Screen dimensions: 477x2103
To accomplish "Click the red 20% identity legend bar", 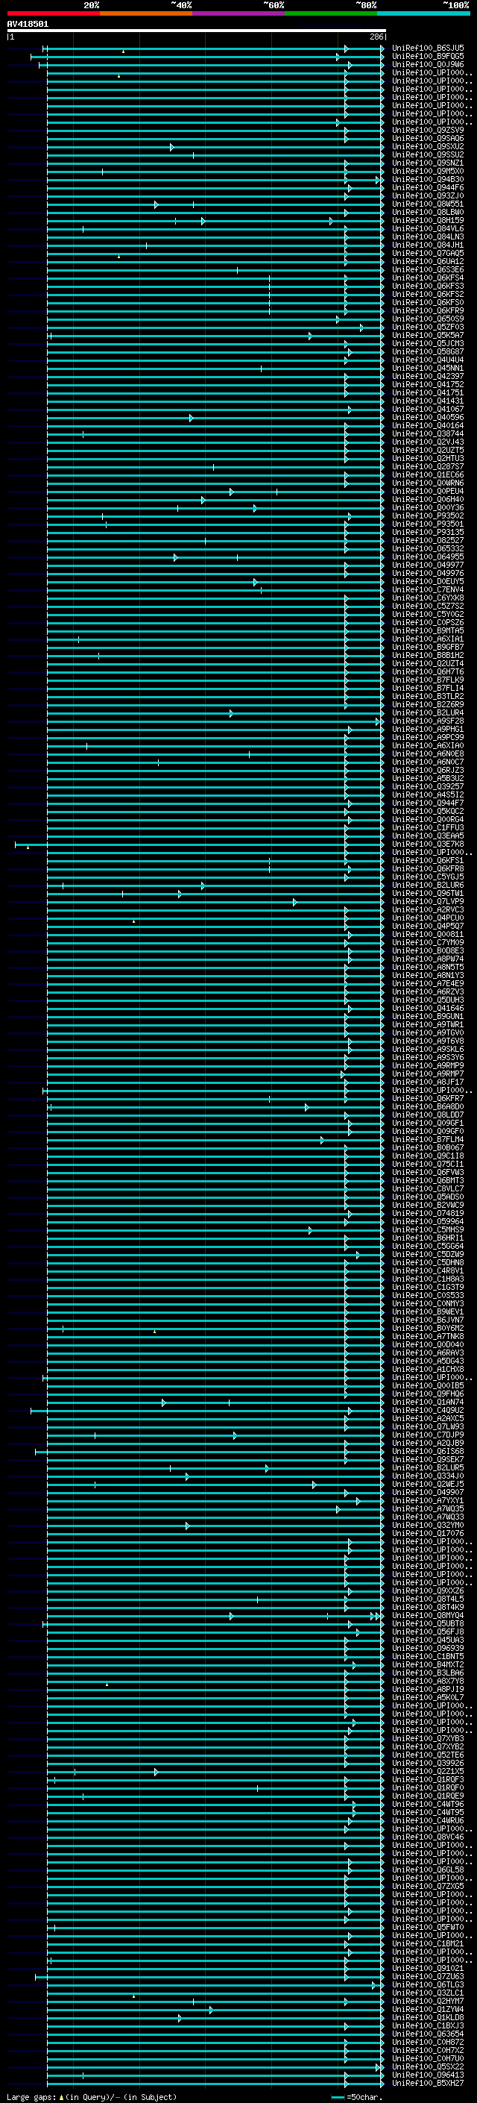I will (53, 13).
